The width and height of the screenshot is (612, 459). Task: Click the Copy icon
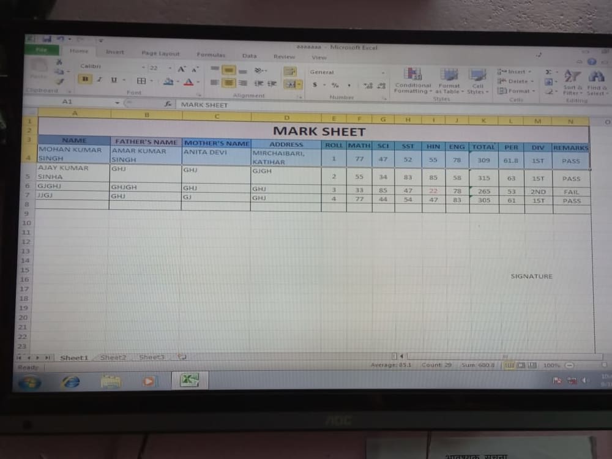[59, 72]
